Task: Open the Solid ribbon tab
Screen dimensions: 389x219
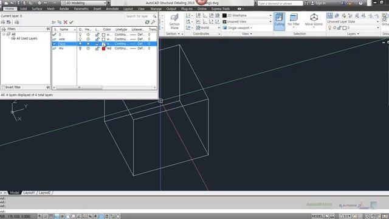Action: [x=23, y=9]
